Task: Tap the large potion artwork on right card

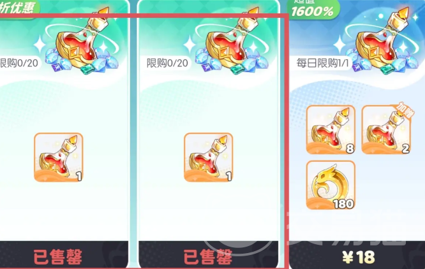Action: 382,41
